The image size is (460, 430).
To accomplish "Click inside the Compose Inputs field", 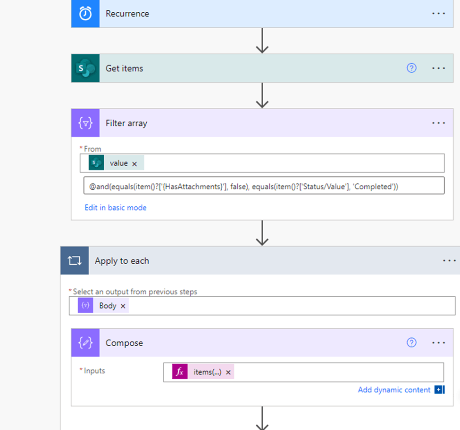I will (x=304, y=372).
